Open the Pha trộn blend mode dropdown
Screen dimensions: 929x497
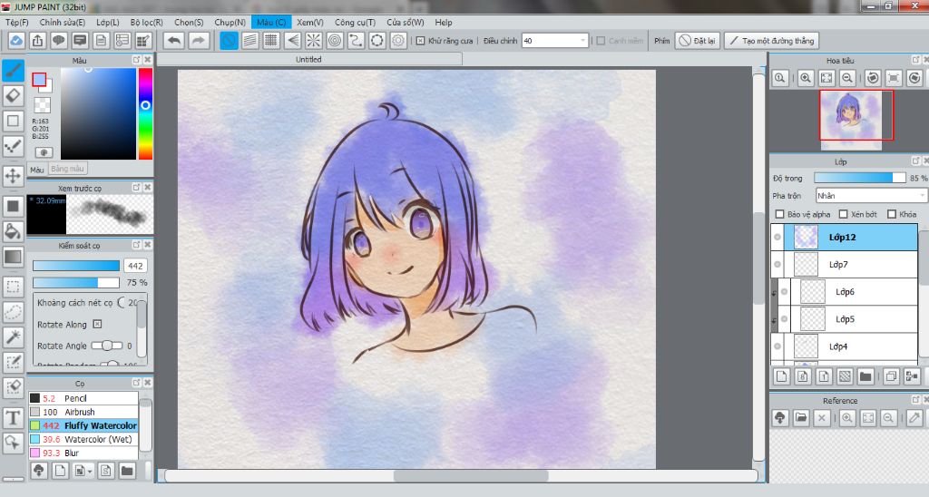870,196
